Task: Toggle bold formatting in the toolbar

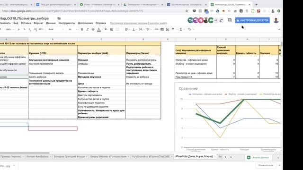Action: (x=82, y=29)
